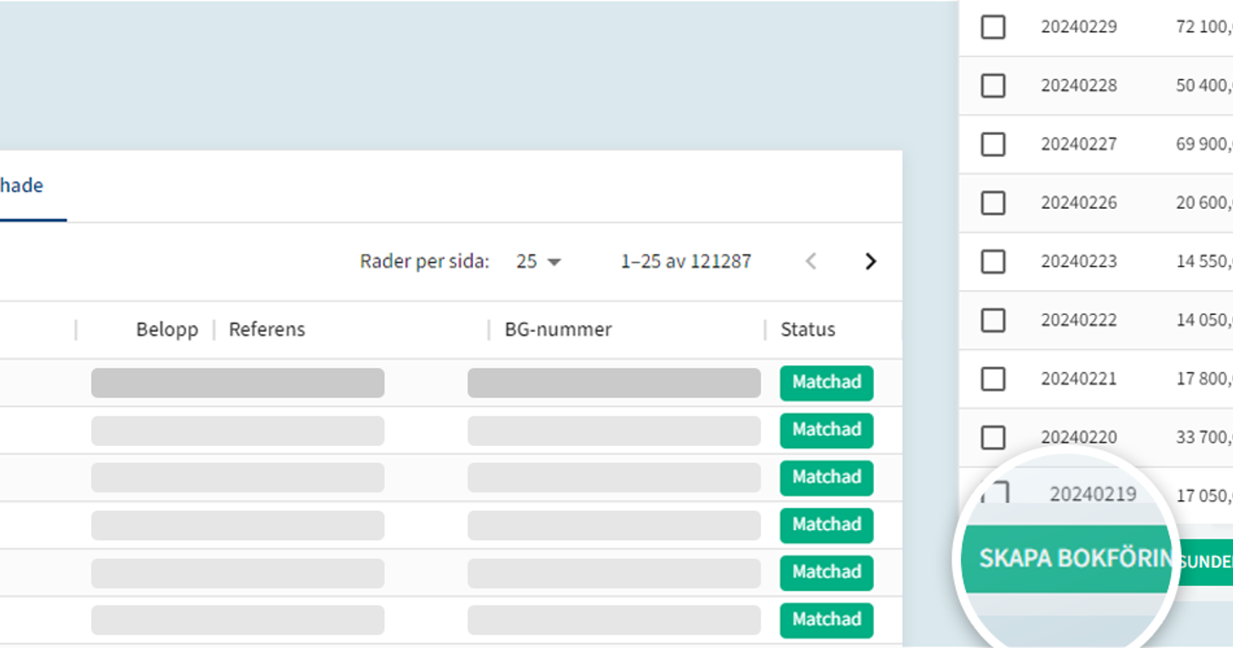This screenshot has width=1233, height=648.
Task: Mark the 20240223 row checkbox
Action: pos(993,262)
